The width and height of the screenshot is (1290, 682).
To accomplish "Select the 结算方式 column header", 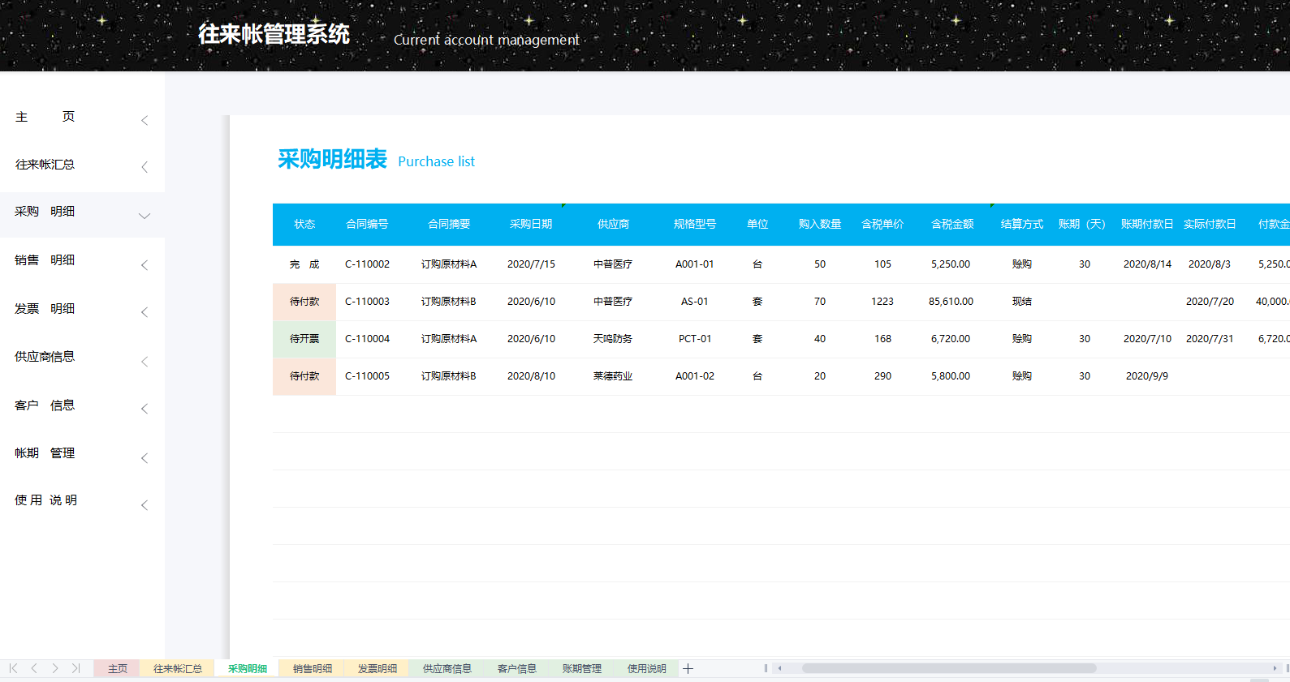I will 1022,224.
